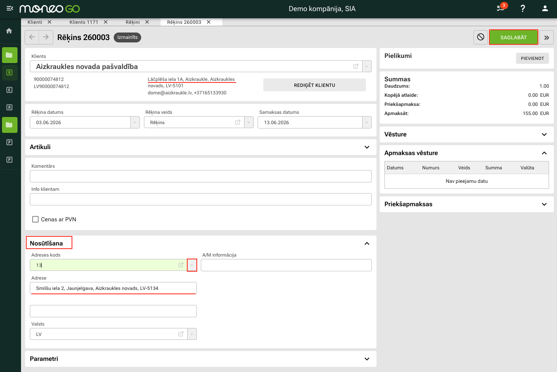The image size is (557, 372).
Task: Click the Summa column header in payment history
Action: click(x=493, y=168)
